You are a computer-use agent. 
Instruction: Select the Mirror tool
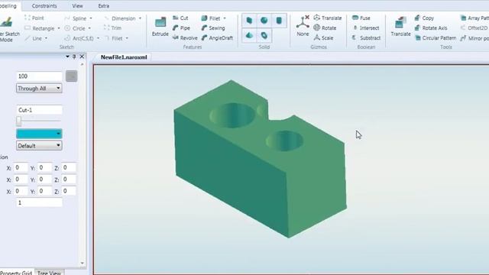click(x=474, y=38)
